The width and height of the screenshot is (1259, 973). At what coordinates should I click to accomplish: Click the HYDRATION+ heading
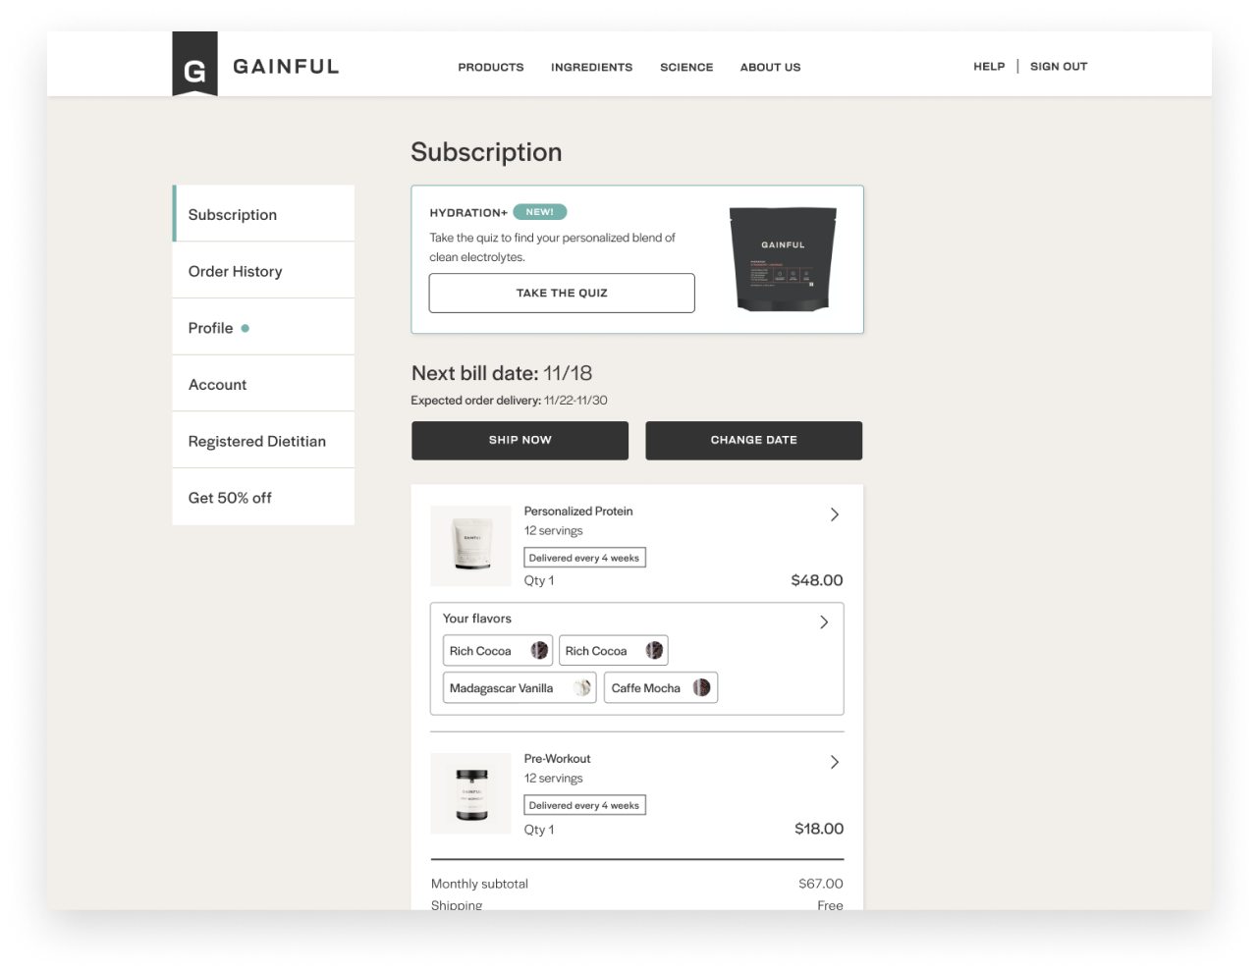point(468,213)
